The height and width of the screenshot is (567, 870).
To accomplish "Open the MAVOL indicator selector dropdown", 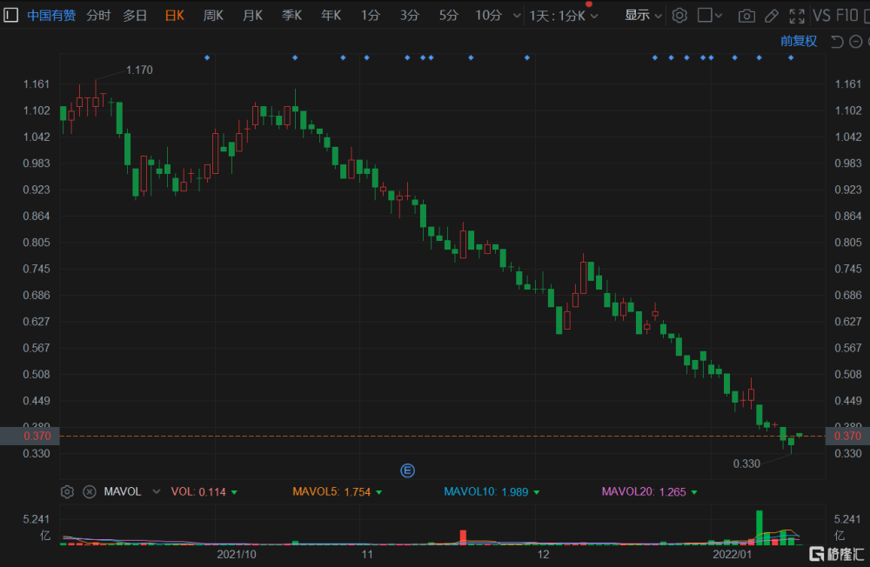I will click(x=157, y=491).
